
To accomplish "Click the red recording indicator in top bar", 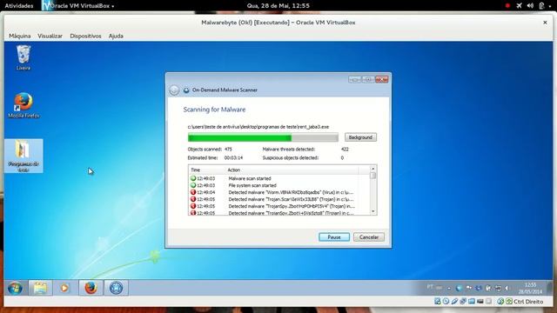I will click(507, 6).
